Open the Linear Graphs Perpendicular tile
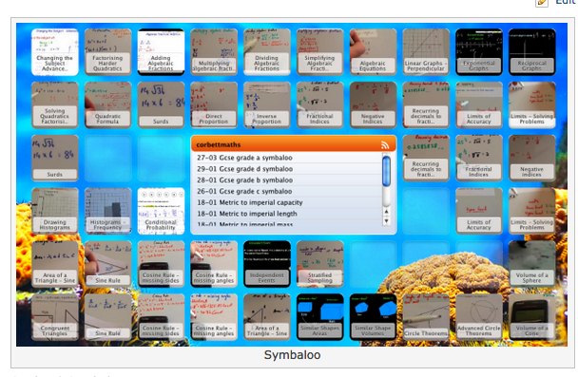Image resolution: width=578 pixels, height=377 pixels. pos(426,52)
